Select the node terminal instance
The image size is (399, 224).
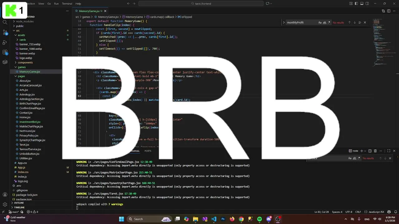tap(353, 151)
